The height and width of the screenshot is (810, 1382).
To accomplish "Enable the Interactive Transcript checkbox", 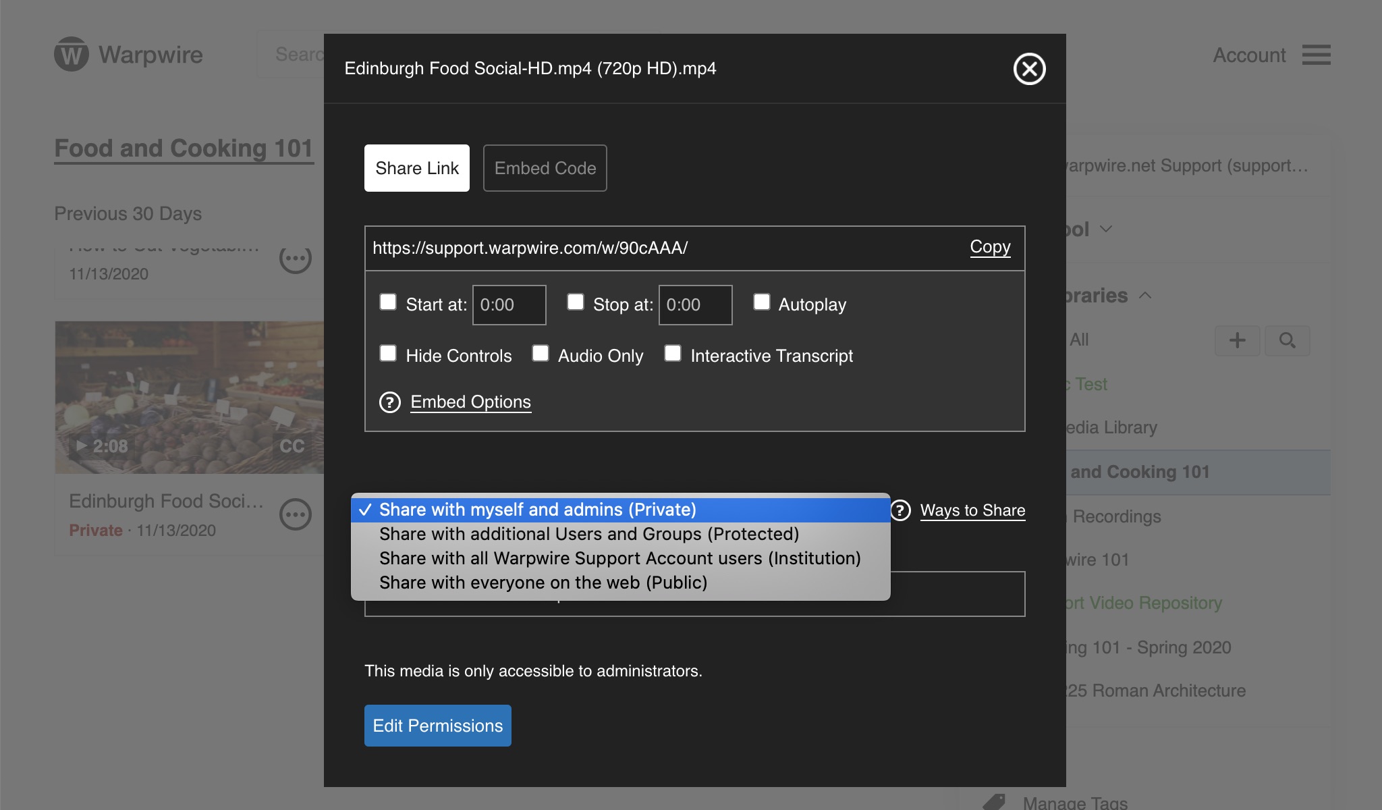I will pyautogui.click(x=673, y=354).
